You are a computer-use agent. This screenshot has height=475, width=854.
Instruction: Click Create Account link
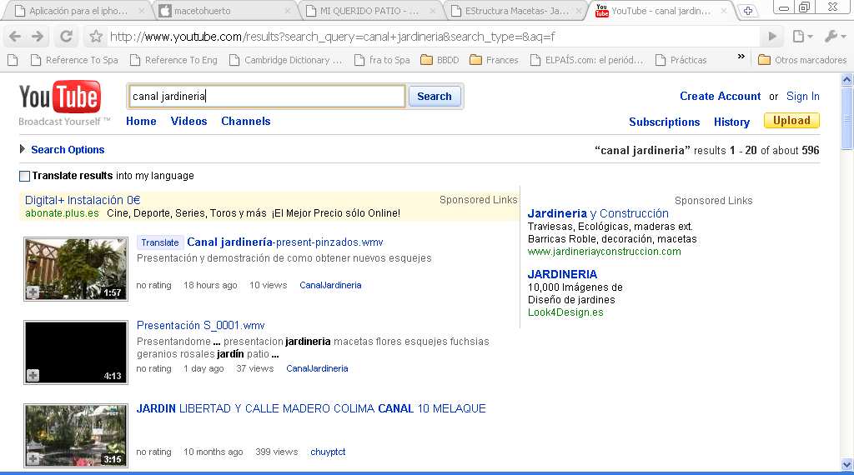(720, 97)
